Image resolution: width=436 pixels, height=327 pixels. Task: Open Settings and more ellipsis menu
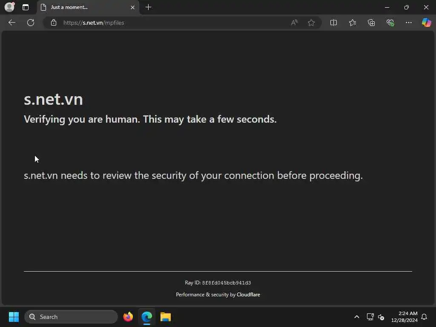tap(408, 23)
